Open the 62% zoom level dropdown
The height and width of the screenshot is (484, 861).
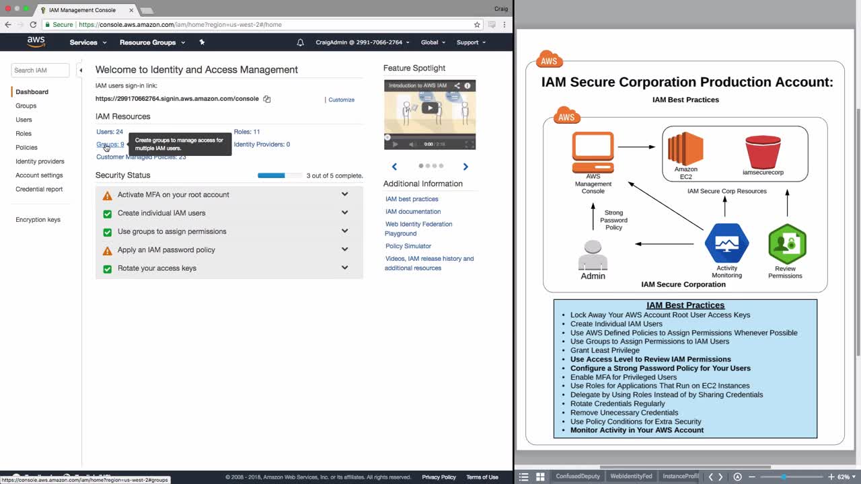pyautogui.click(x=846, y=477)
